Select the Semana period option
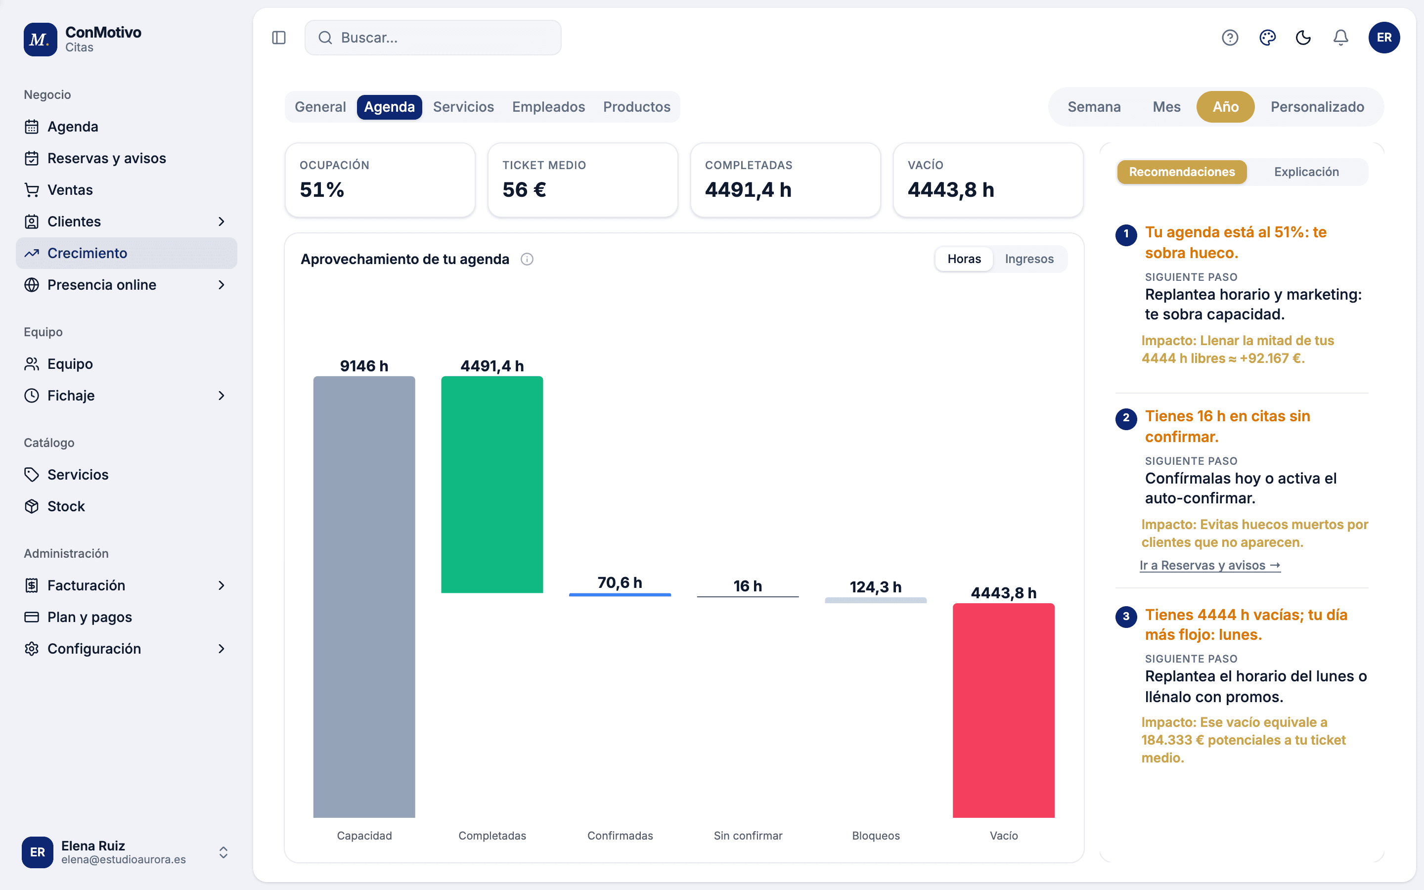The width and height of the screenshot is (1424, 890). (x=1094, y=106)
